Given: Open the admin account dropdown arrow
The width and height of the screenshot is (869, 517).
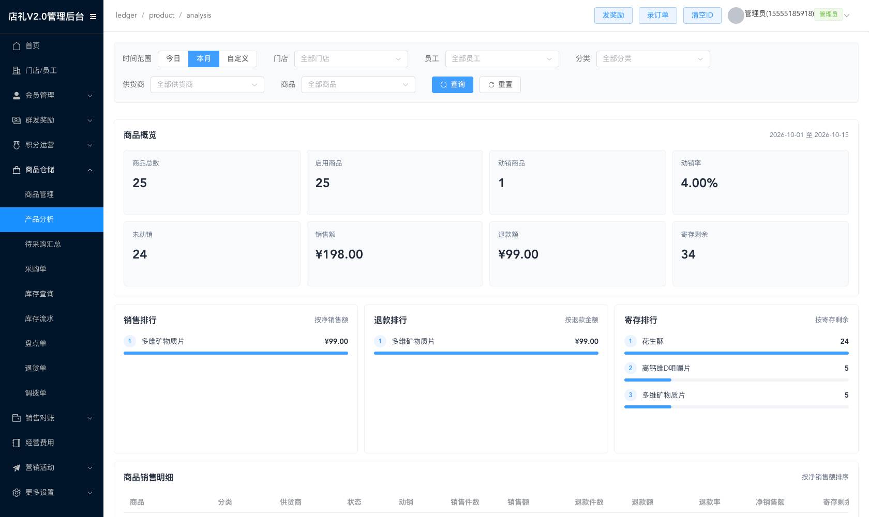Looking at the screenshot, I should point(847,16).
